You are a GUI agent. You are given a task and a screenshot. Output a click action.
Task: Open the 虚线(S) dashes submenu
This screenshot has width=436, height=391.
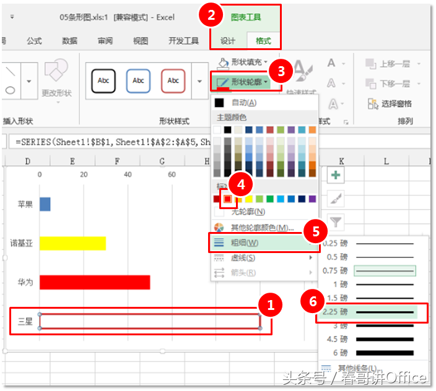(264, 258)
